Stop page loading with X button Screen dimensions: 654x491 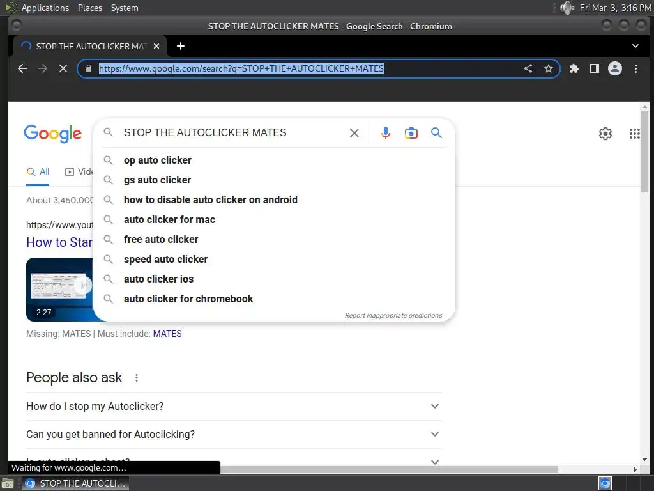(x=63, y=68)
